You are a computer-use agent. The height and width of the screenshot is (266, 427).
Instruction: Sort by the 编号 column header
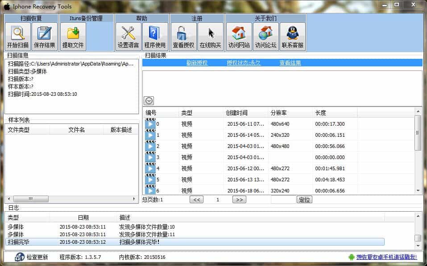161,113
